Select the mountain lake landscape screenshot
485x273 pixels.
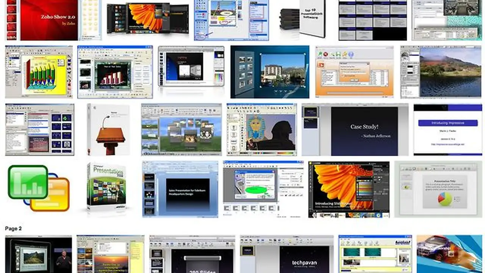(441, 72)
